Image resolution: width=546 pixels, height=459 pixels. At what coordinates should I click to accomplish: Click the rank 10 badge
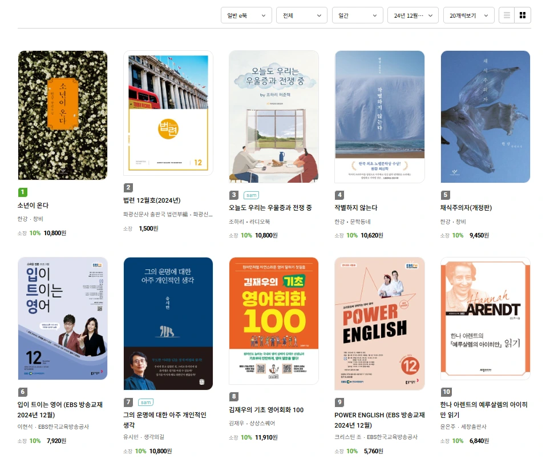(x=446, y=392)
